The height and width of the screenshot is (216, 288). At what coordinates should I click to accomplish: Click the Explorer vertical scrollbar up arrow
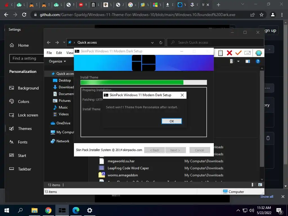(x=262, y=69)
